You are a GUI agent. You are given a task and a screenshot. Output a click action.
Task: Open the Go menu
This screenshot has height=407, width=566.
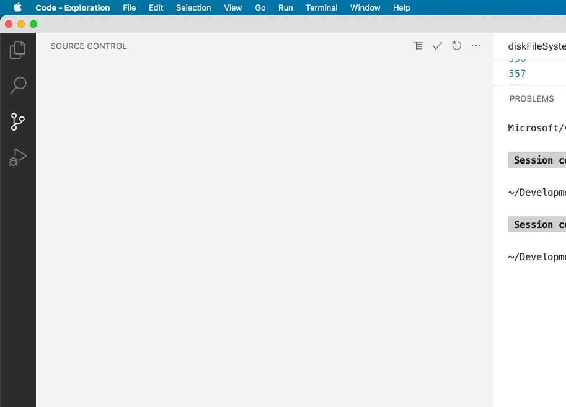point(260,7)
